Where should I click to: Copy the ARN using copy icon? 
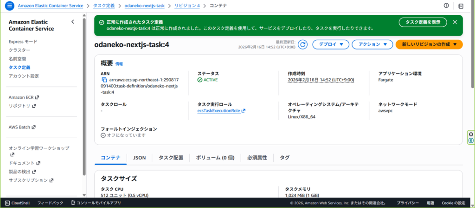click(104, 80)
